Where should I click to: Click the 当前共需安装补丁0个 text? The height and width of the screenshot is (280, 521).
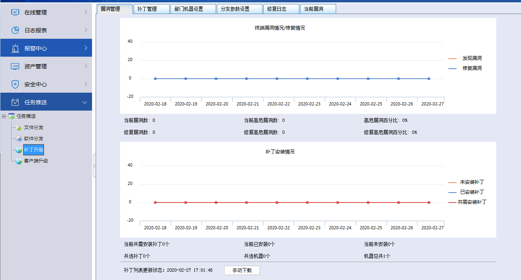147,244
